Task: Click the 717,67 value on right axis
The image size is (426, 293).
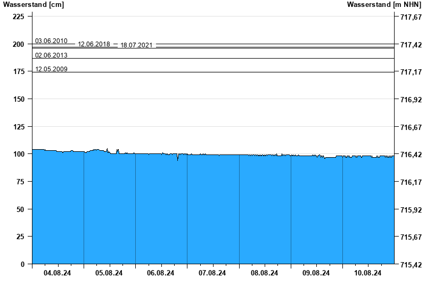Action: (x=411, y=17)
